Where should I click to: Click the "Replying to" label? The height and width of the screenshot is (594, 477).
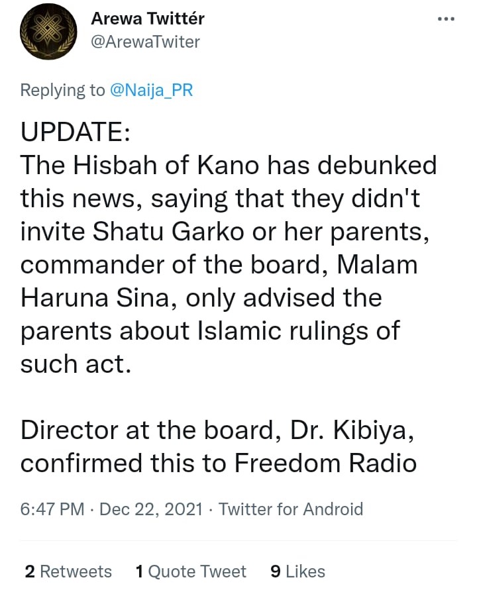click(x=62, y=90)
